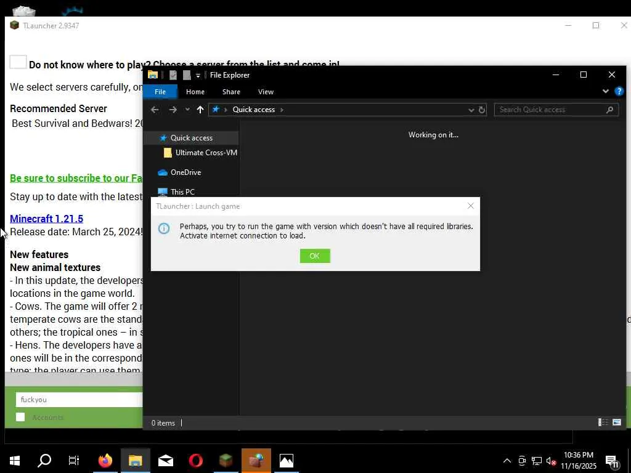Toggle the checkbox beside 'Do not know where to play'
The height and width of the screenshot is (473, 631).
pyautogui.click(x=18, y=62)
